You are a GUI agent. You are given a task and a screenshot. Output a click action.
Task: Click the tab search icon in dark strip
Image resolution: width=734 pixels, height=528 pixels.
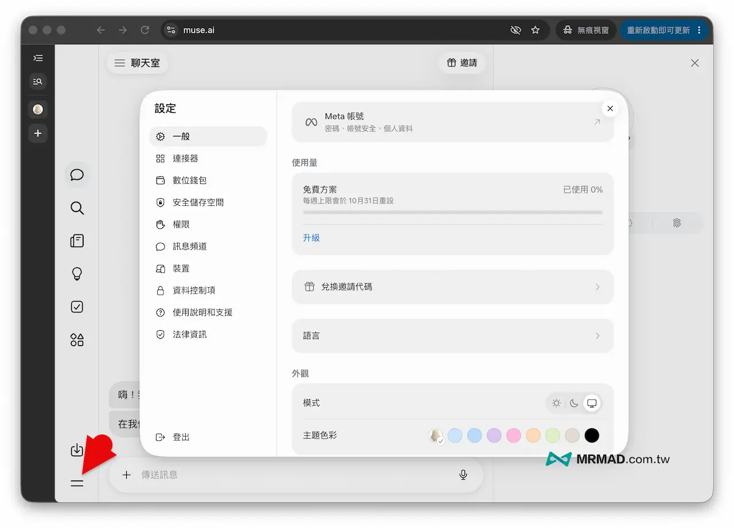pyautogui.click(x=38, y=81)
